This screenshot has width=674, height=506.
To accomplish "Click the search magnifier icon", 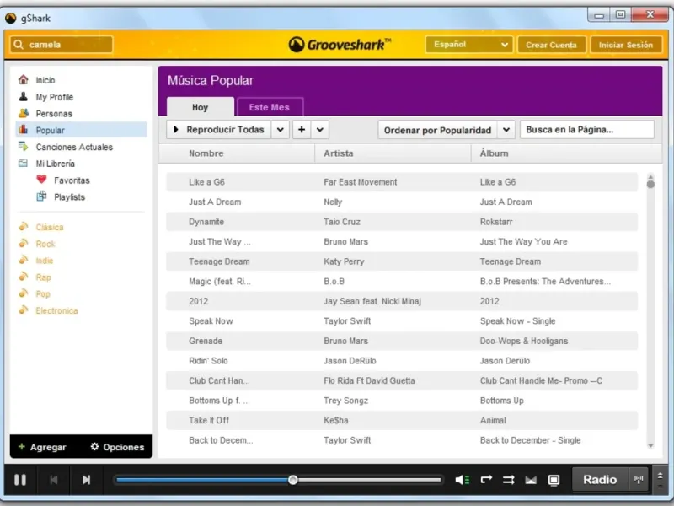I will (x=18, y=45).
